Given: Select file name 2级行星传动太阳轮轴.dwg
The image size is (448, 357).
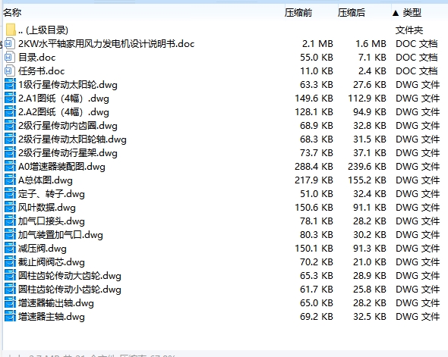Looking at the screenshot, I should pyautogui.click(x=72, y=139).
